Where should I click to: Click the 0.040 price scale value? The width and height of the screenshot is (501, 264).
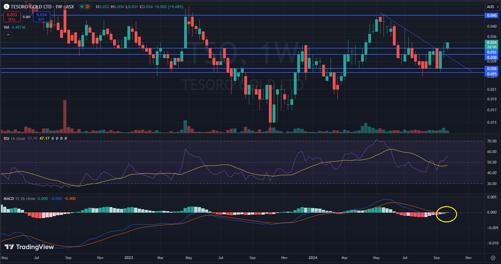click(492, 26)
